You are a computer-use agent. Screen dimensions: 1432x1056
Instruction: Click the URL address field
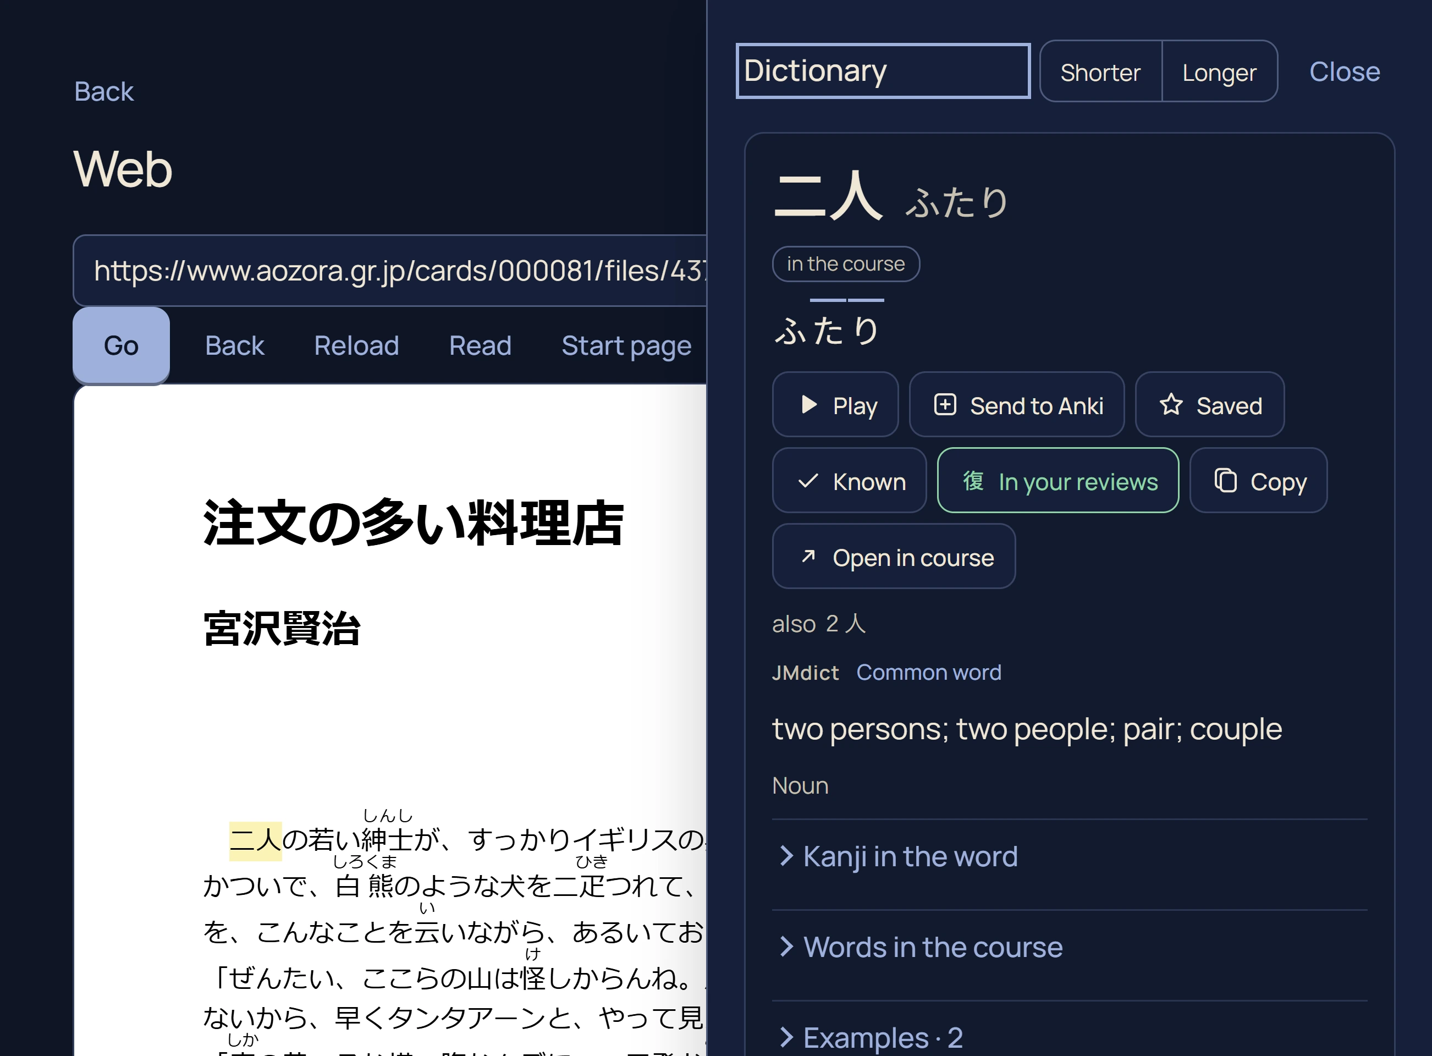390,271
